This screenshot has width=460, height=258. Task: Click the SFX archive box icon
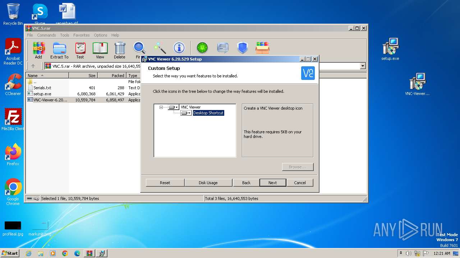click(x=263, y=48)
